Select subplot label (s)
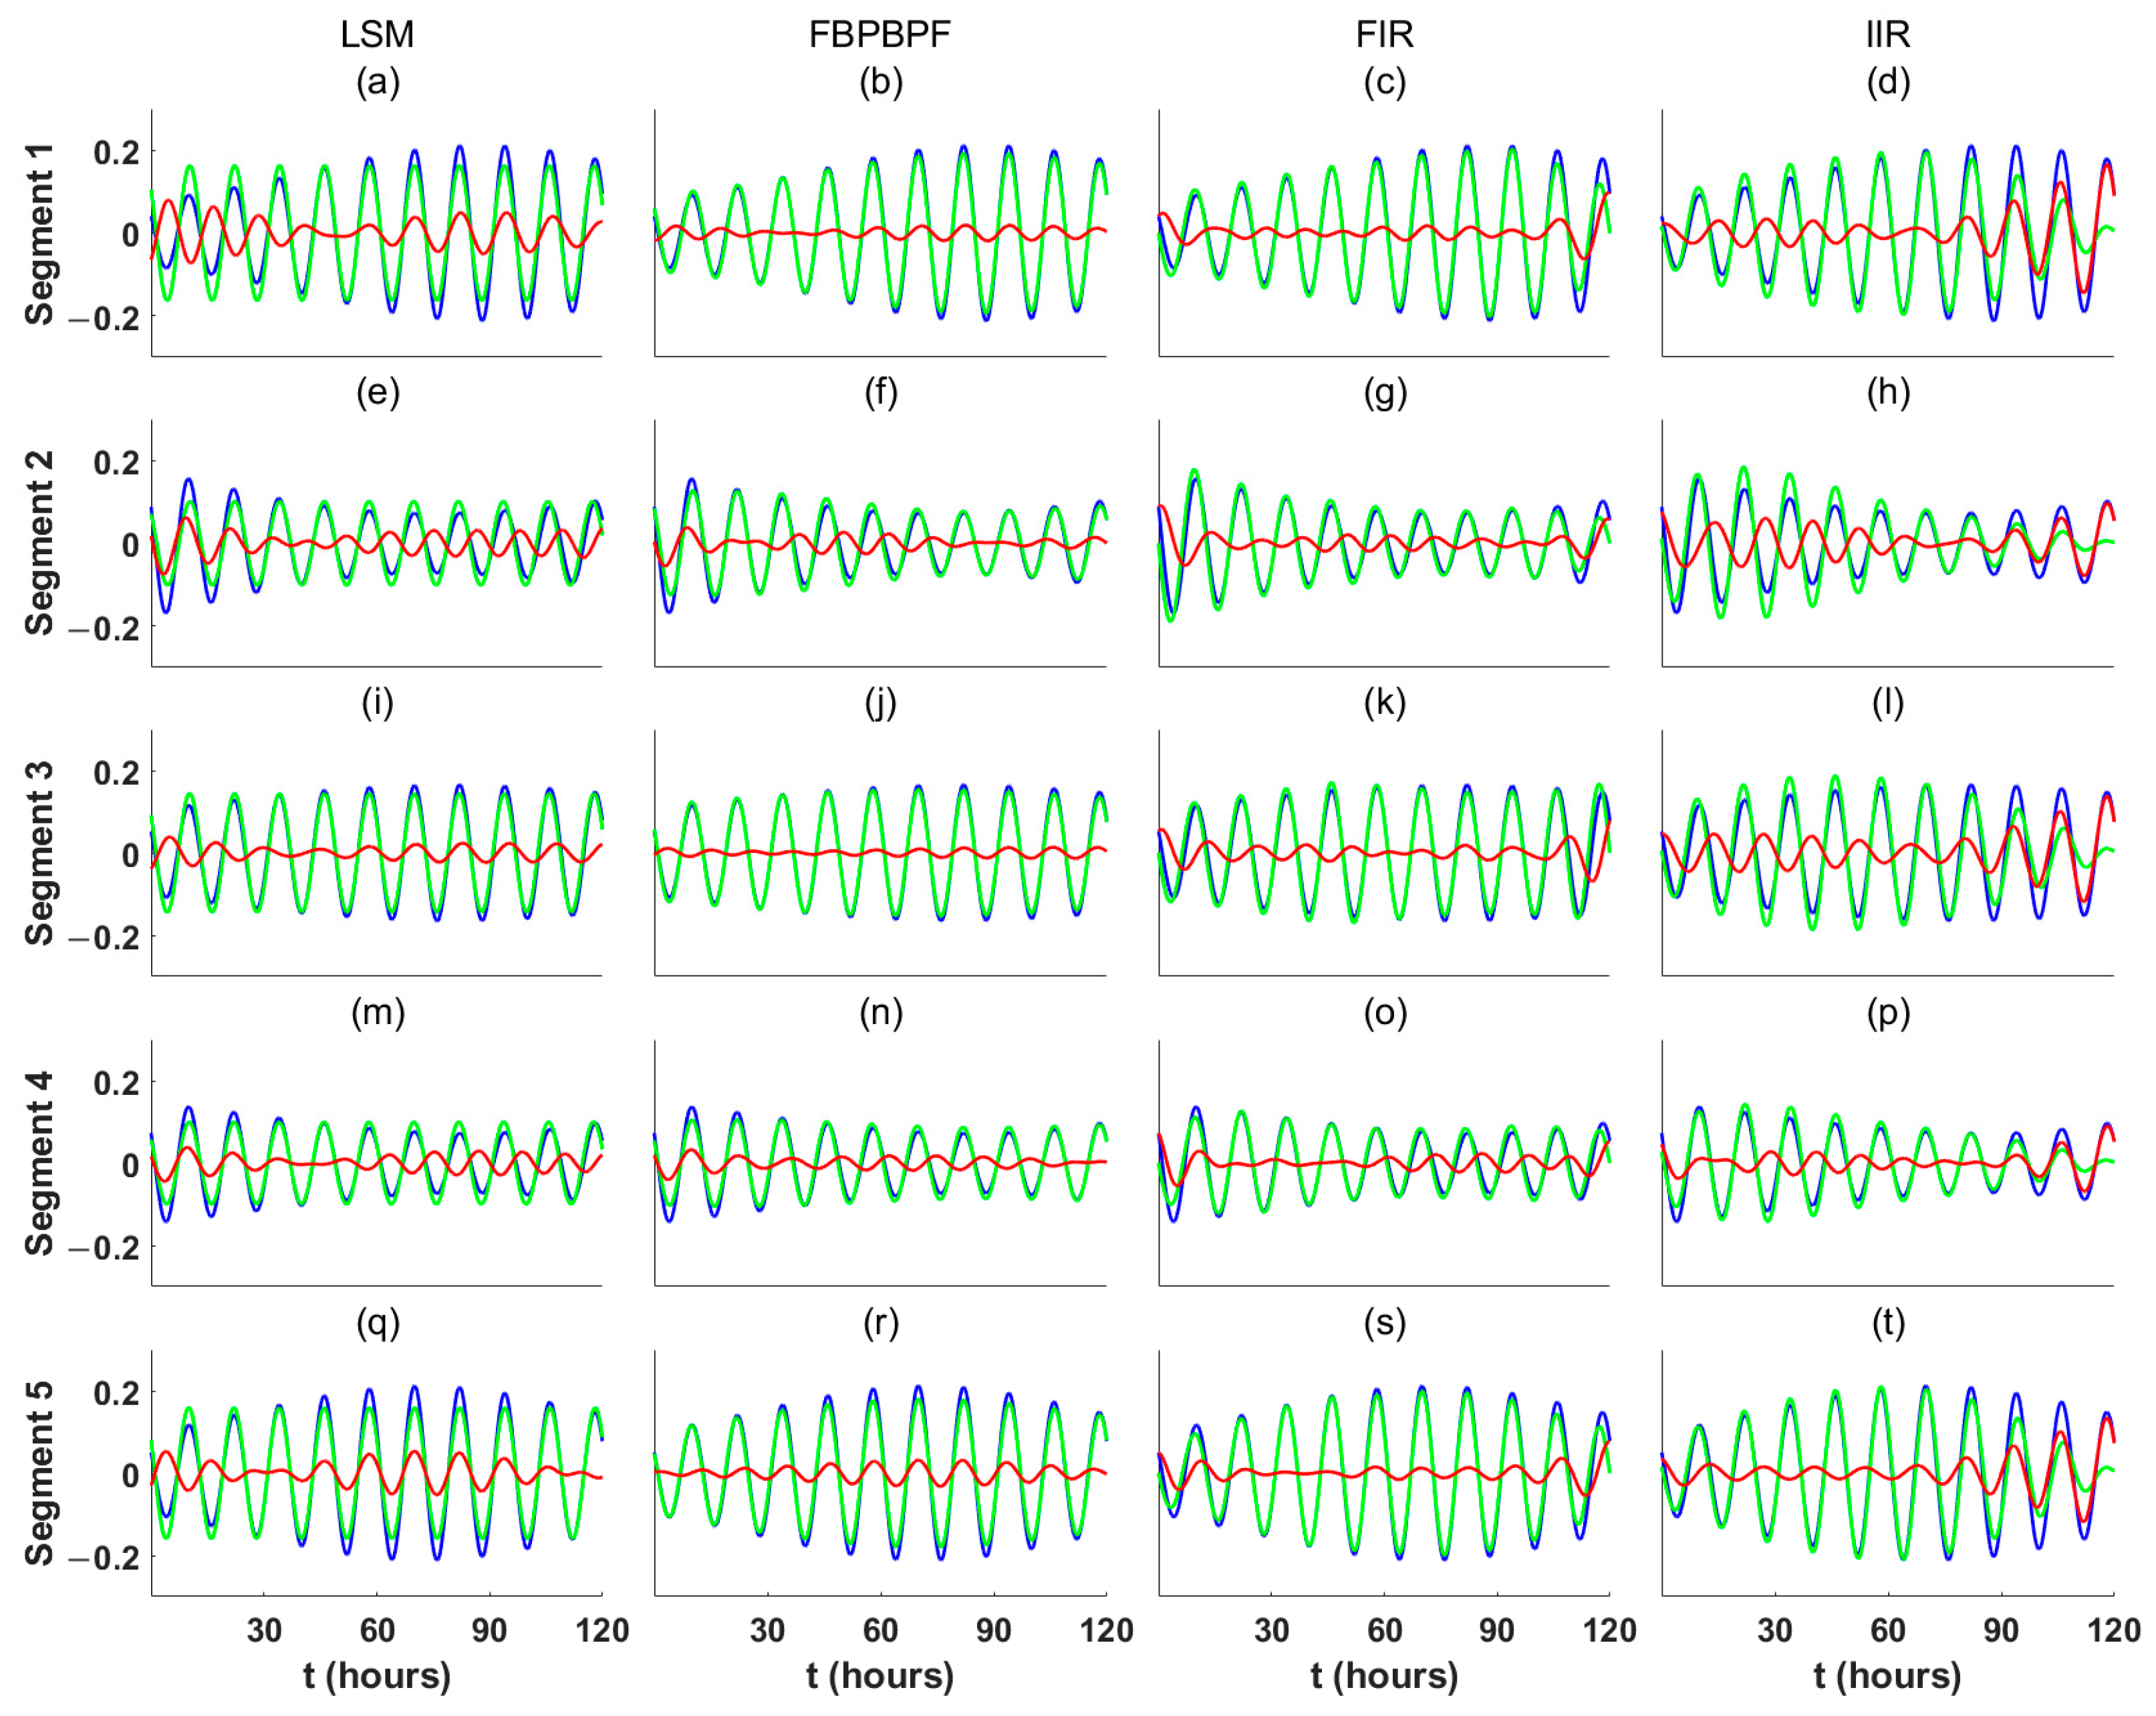Image resolution: width=2156 pixels, height=1716 pixels. click(1385, 1322)
